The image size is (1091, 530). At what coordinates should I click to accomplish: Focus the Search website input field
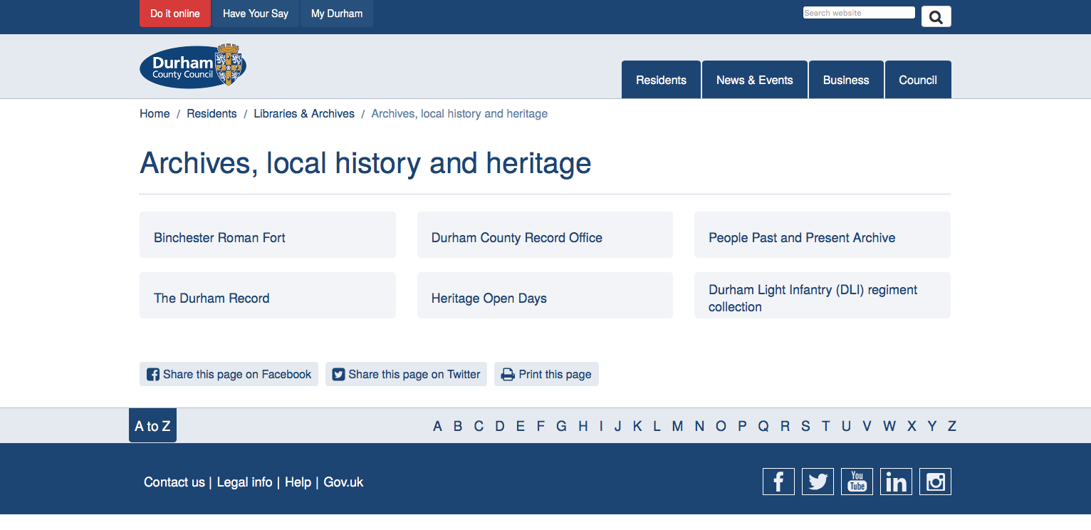(x=859, y=13)
